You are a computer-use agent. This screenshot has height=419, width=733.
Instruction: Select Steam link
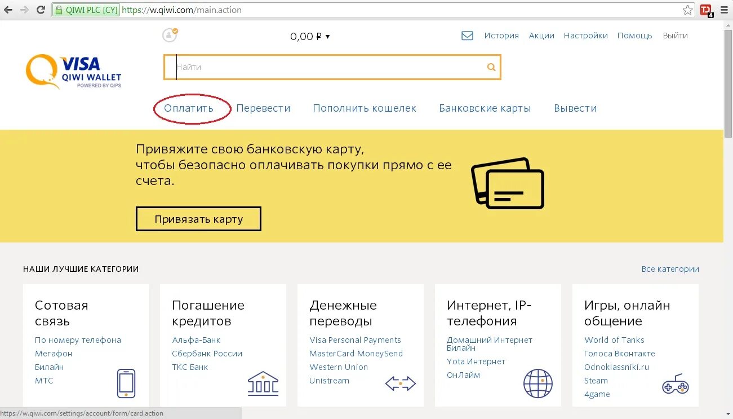(596, 381)
